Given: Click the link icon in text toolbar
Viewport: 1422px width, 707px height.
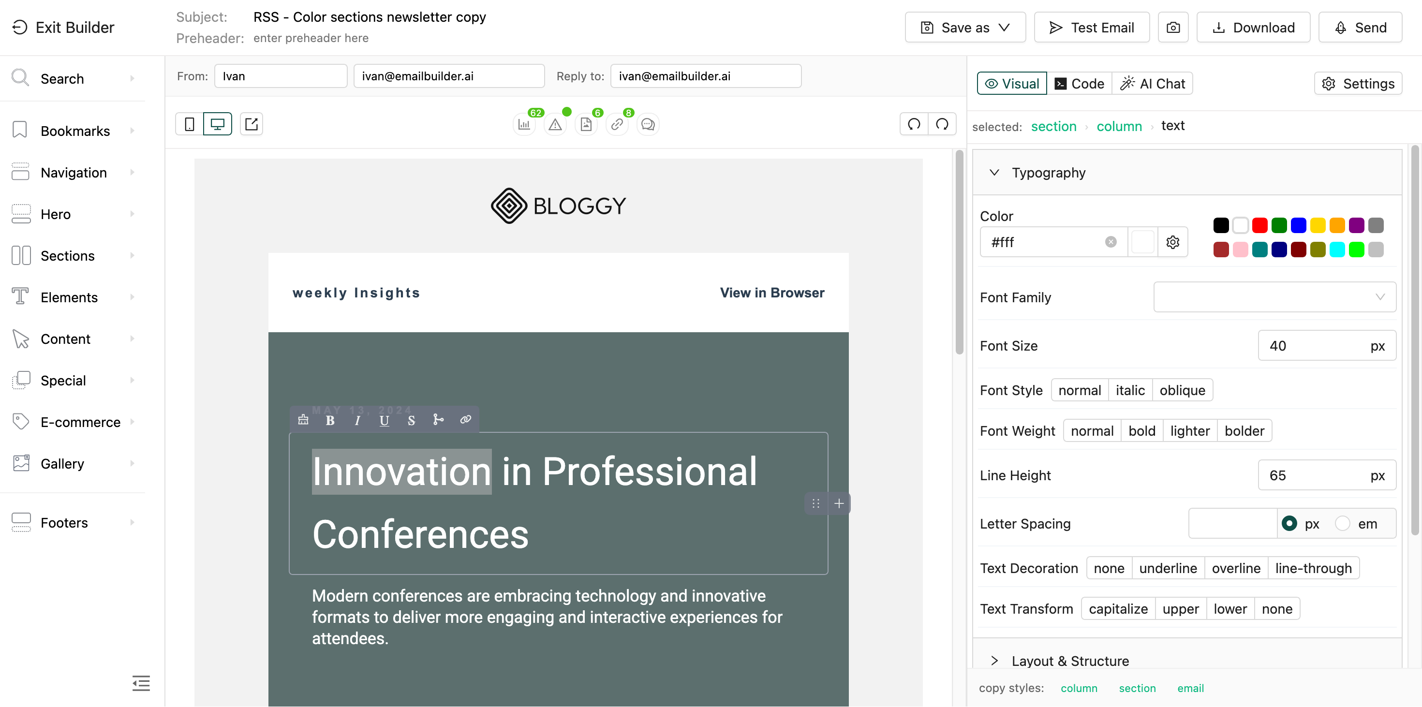Looking at the screenshot, I should (465, 419).
